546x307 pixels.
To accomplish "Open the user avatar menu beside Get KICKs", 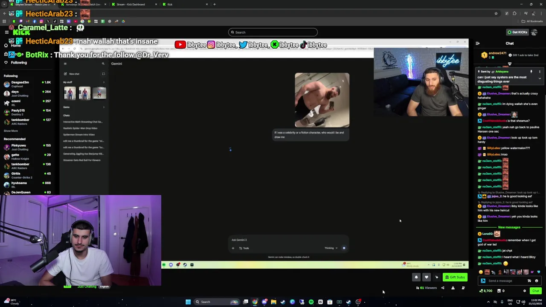I will (534, 32).
